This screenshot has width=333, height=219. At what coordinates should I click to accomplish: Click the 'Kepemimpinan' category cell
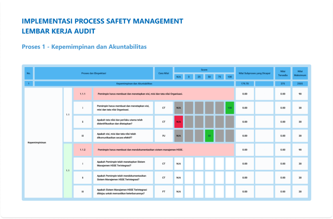pyautogui.click(x=43, y=143)
